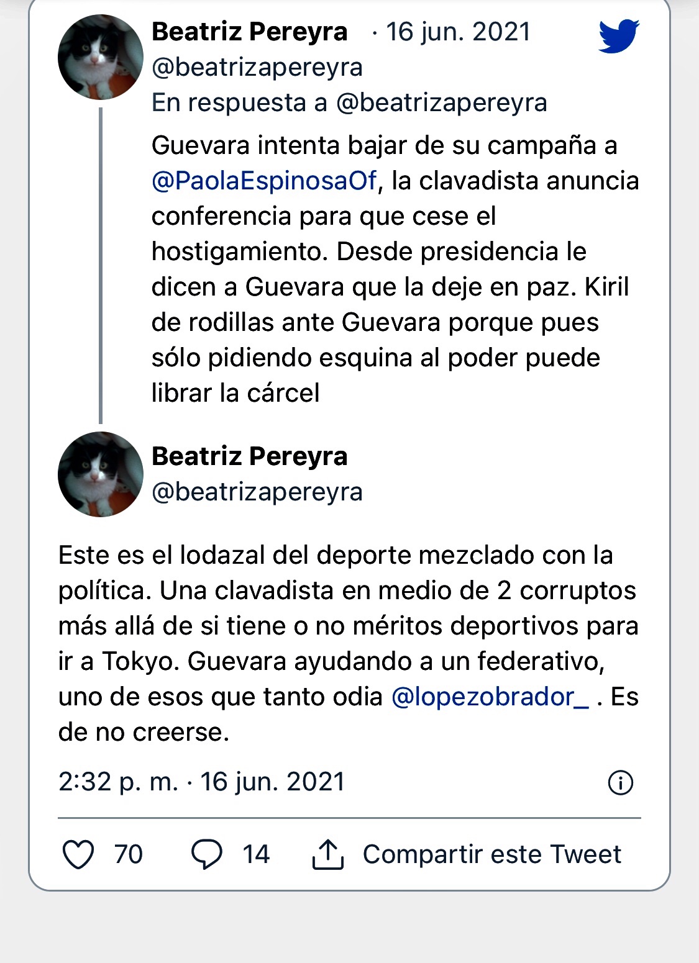This screenshot has width=699, height=963.
Task: Open the @lopezobrador_ mention
Action: 490,697
